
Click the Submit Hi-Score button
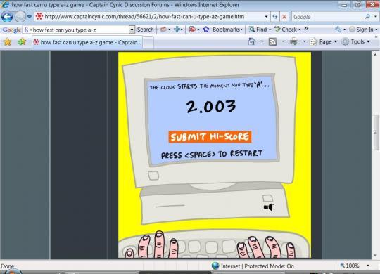[x=210, y=136]
